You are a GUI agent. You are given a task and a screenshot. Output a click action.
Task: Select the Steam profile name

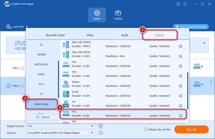(75, 82)
